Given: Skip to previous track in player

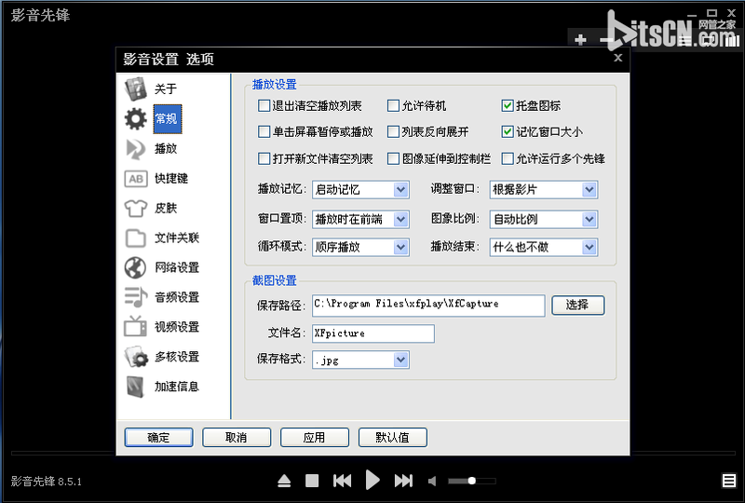Looking at the screenshot, I should point(342,481).
